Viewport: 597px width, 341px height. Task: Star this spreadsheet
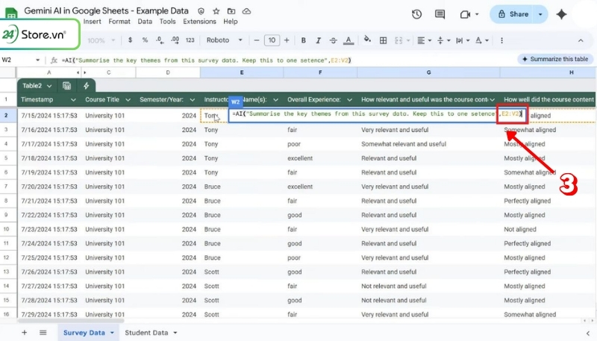[216, 11]
